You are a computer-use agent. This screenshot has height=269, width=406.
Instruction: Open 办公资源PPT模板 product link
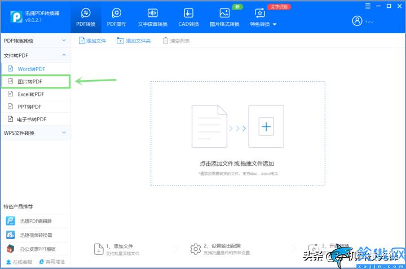coord(36,249)
